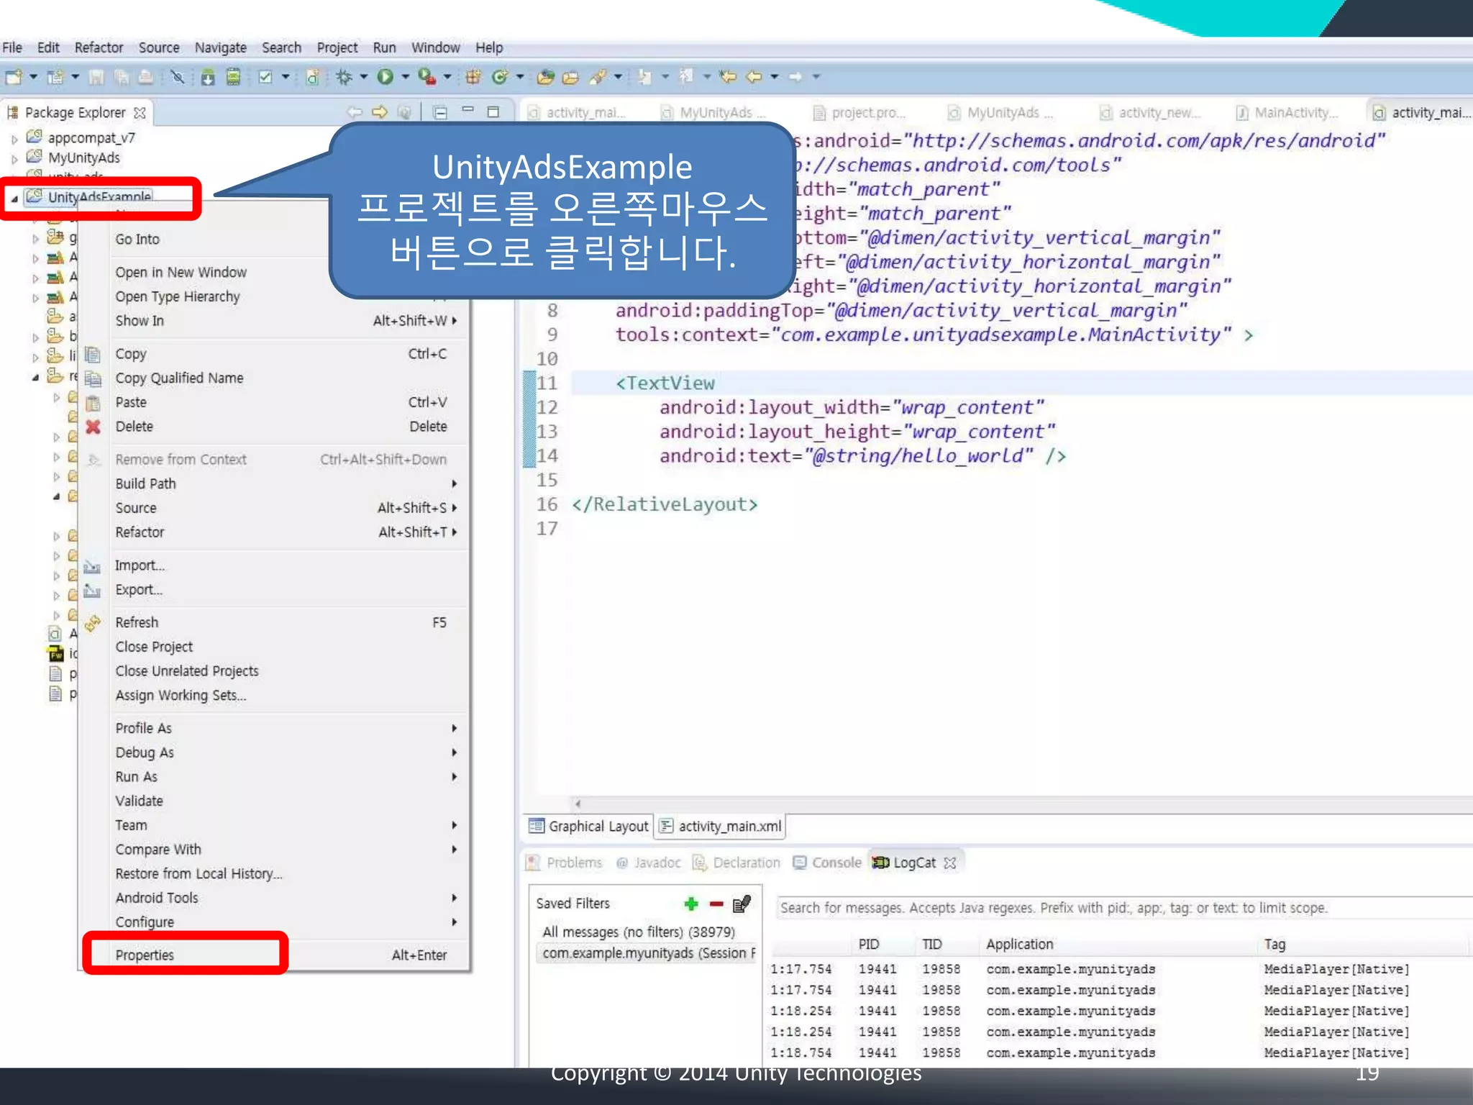Add a new LogCat filter with green plus
This screenshot has width=1473, height=1105.
(691, 904)
